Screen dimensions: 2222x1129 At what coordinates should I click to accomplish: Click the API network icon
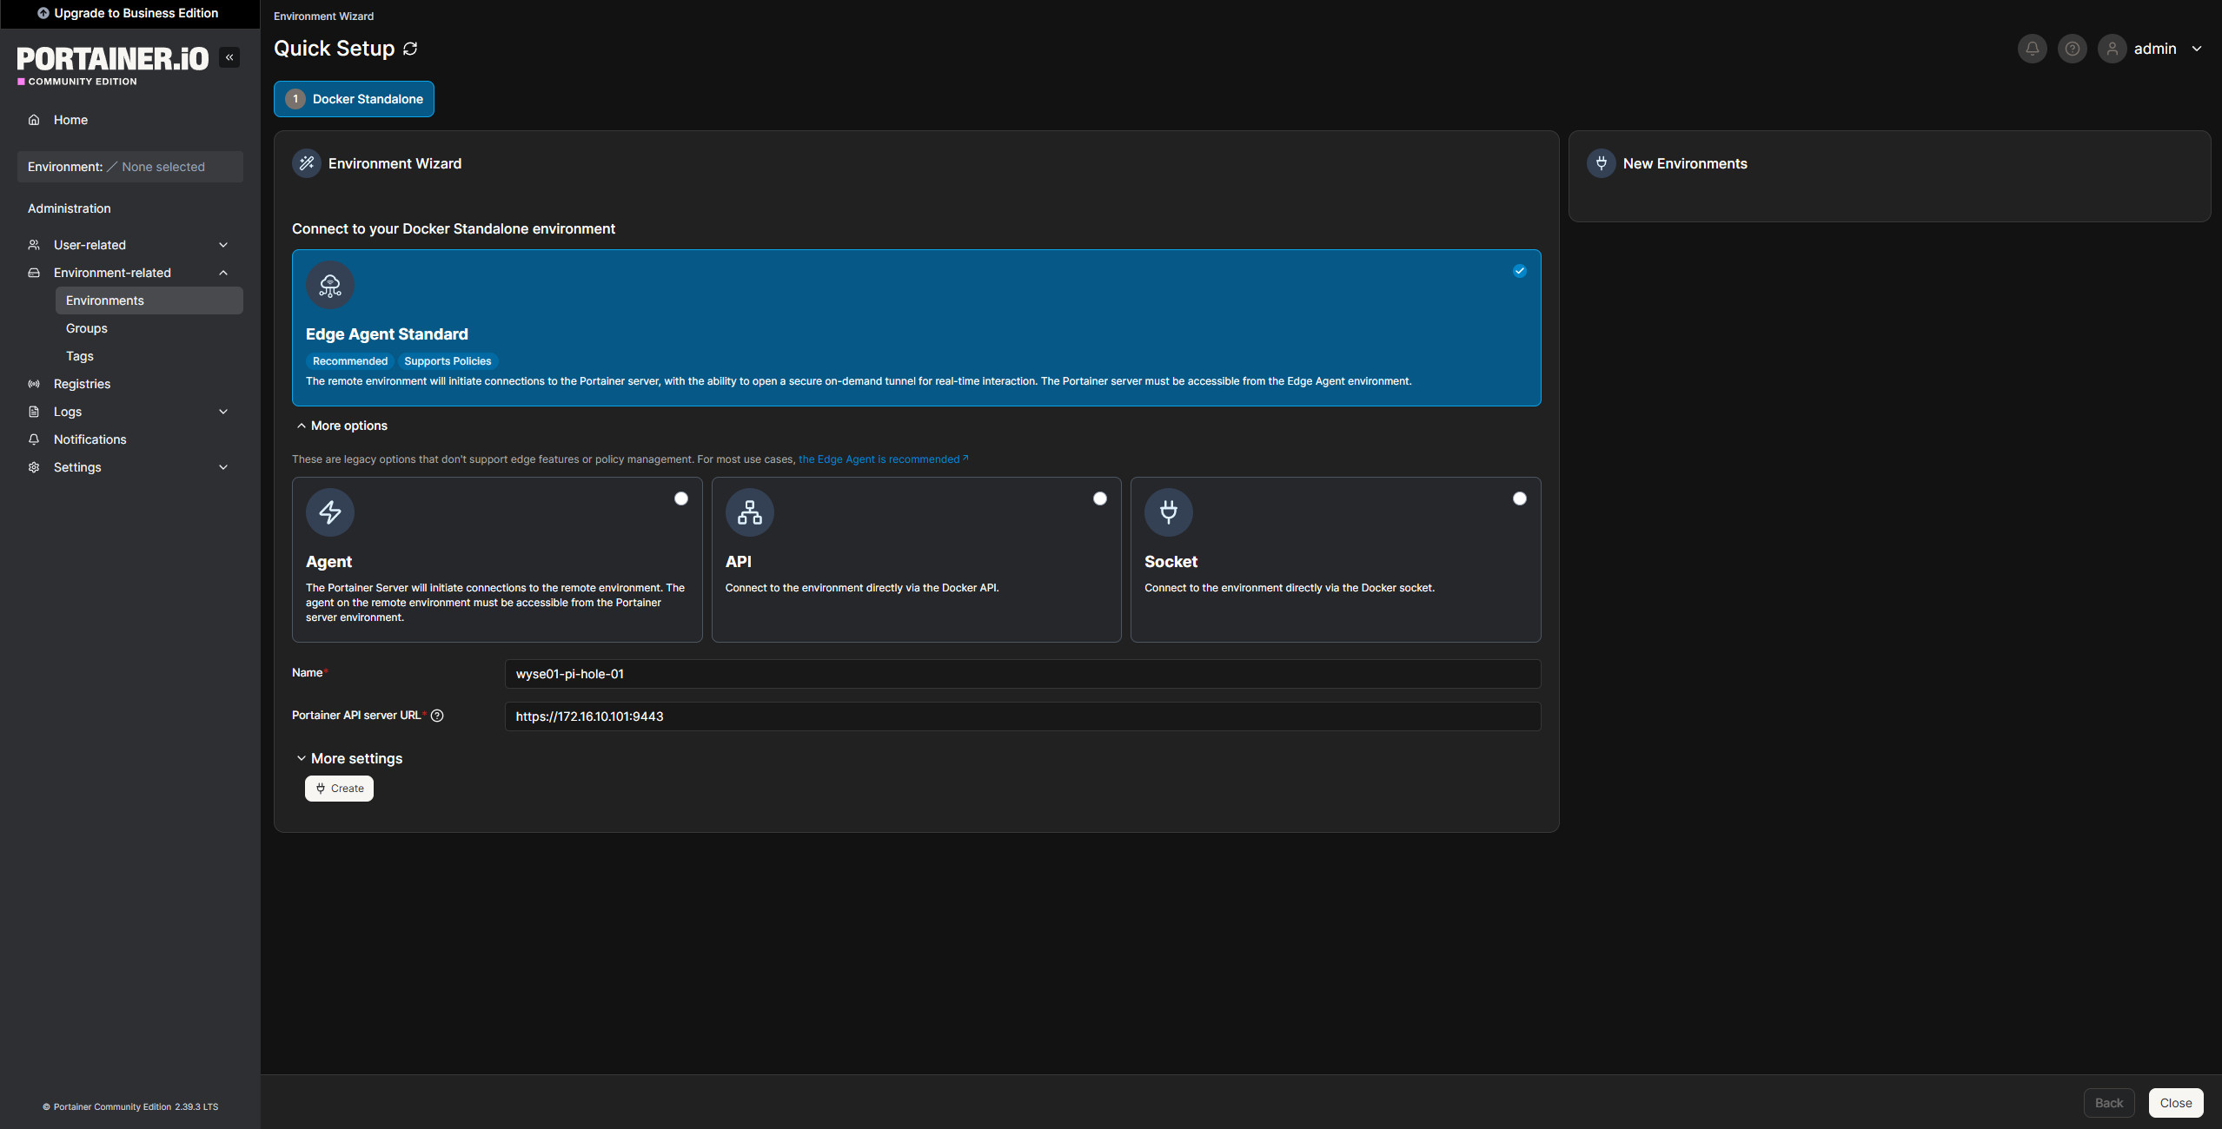pyautogui.click(x=749, y=512)
